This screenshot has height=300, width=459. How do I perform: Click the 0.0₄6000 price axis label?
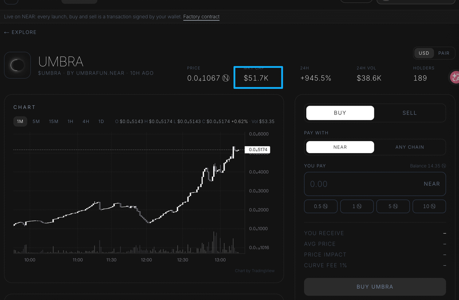(x=259, y=134)
